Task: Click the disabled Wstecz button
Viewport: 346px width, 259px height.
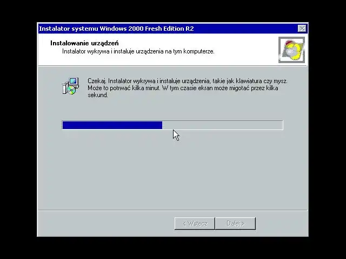Action: click(x=195, y=223)
